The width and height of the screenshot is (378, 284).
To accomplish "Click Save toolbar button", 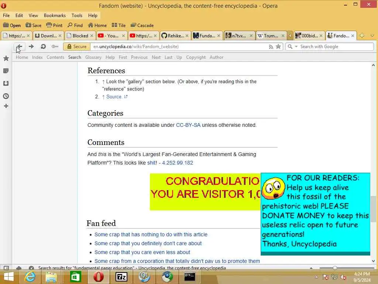I will 34,26.
